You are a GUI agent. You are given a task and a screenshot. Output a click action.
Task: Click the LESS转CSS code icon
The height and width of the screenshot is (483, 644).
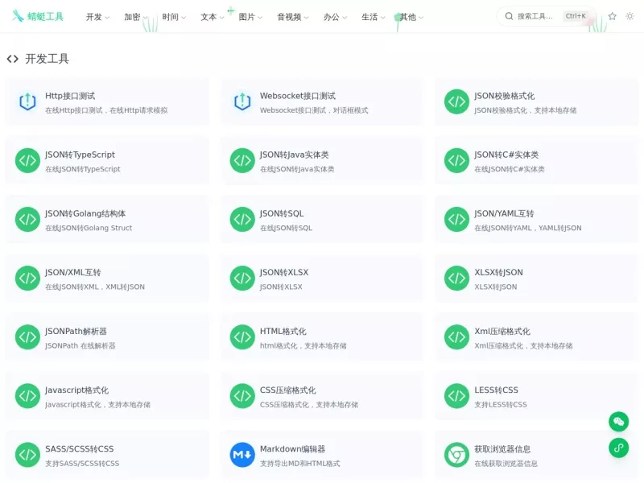click(456, 396)
